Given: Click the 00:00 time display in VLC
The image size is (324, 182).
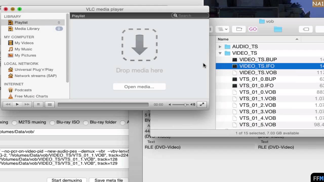Looking at the screenshot, I should click(158, 105).
